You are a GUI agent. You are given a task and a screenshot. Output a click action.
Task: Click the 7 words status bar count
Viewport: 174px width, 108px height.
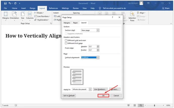[x=5, y=105]
